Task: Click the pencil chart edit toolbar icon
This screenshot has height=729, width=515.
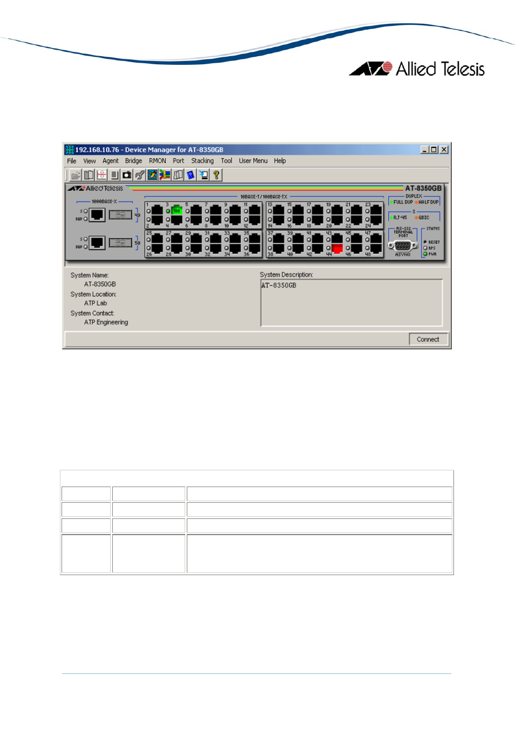Action: point(152,175)
